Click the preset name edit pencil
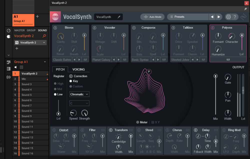Viewport: 250px width, 159px height. click(119, 17)
